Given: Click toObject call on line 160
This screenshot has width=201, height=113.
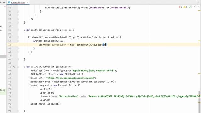Looking at the screenshot, I should 97,45.
